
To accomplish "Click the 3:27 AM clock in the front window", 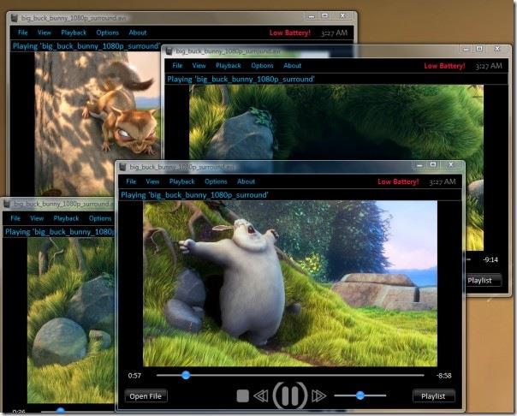I will 443,181.
